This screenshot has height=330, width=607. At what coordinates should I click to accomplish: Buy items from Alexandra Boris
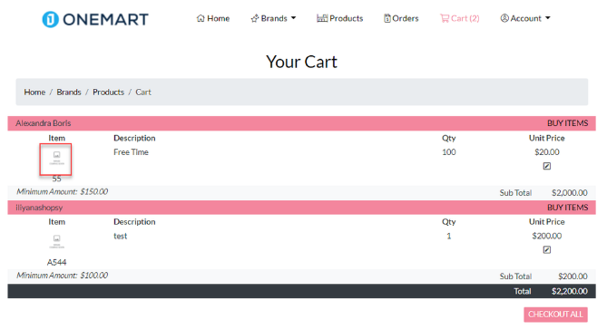(x=567, y=123)
